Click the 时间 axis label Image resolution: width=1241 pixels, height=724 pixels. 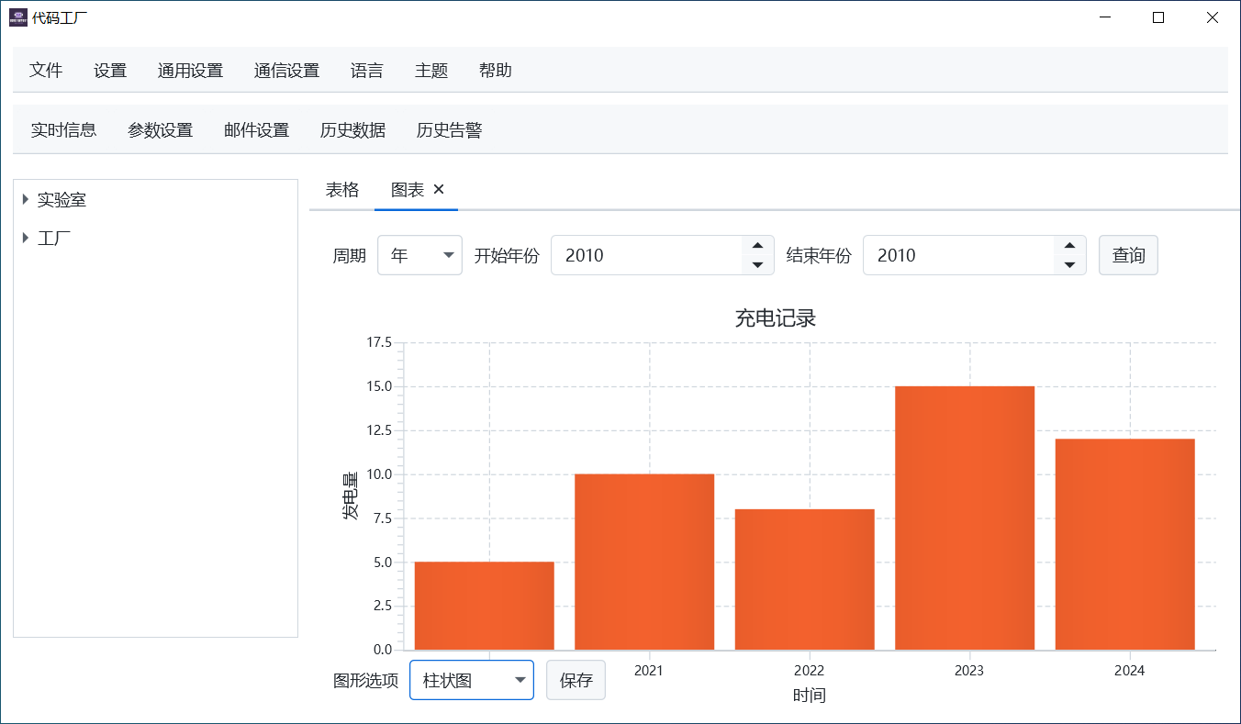click(x=810, y=696)
